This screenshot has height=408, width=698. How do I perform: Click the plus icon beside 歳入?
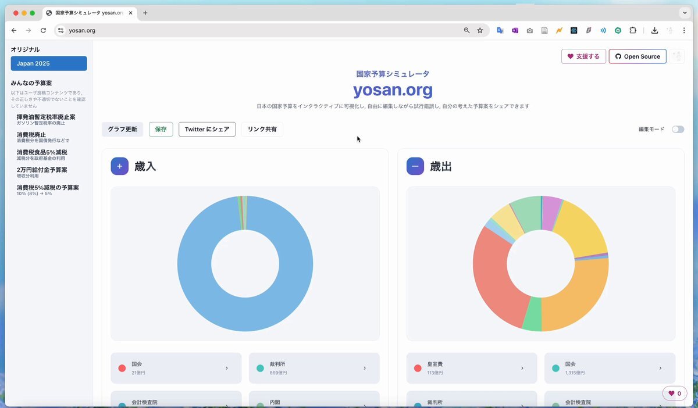coord(119,166)
